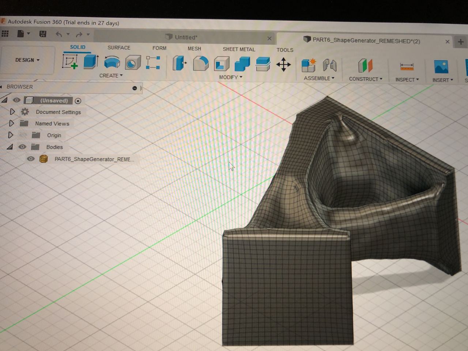Collapse the BROWSER panel using the title arrow
468x351 pixels.
pos(1,87)
